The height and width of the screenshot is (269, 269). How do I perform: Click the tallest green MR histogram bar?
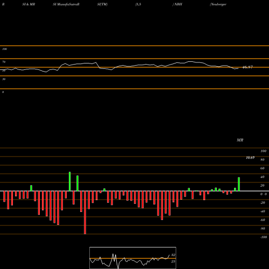[70, 181]
